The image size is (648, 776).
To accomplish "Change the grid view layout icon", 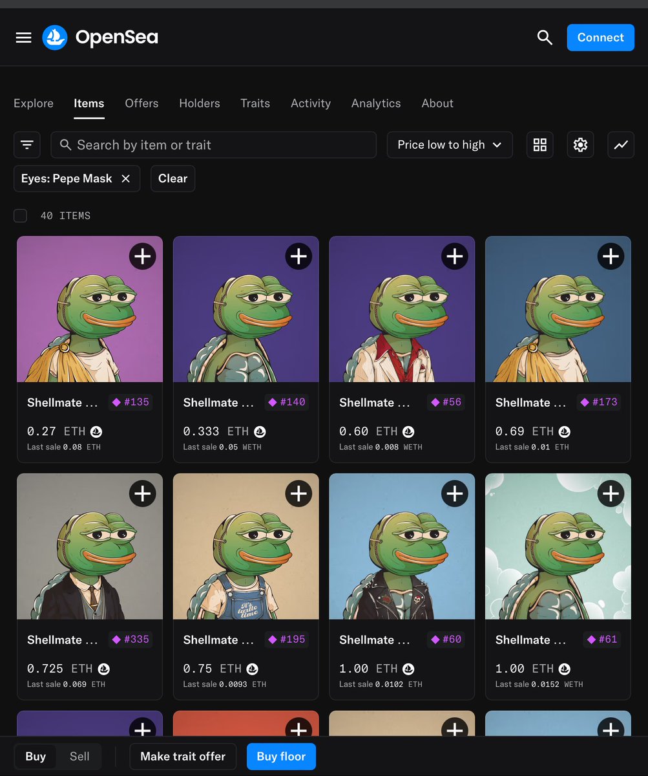I will 540,145.
